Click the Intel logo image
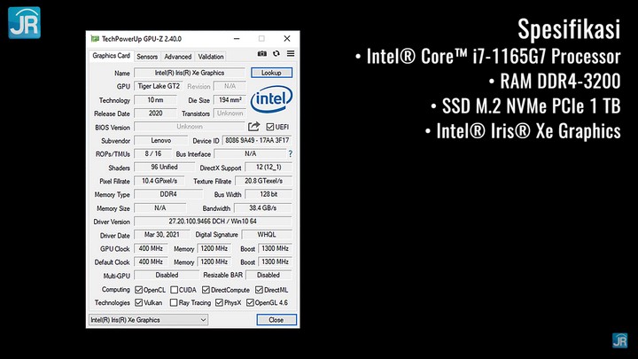The image size is (638, 359). [271, 99]
